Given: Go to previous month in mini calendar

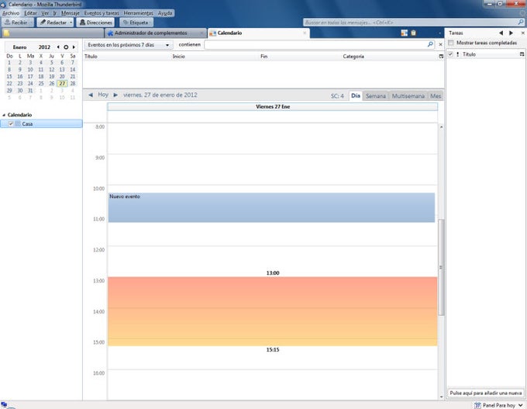Looking at the screenshot, I should [58, 47].
